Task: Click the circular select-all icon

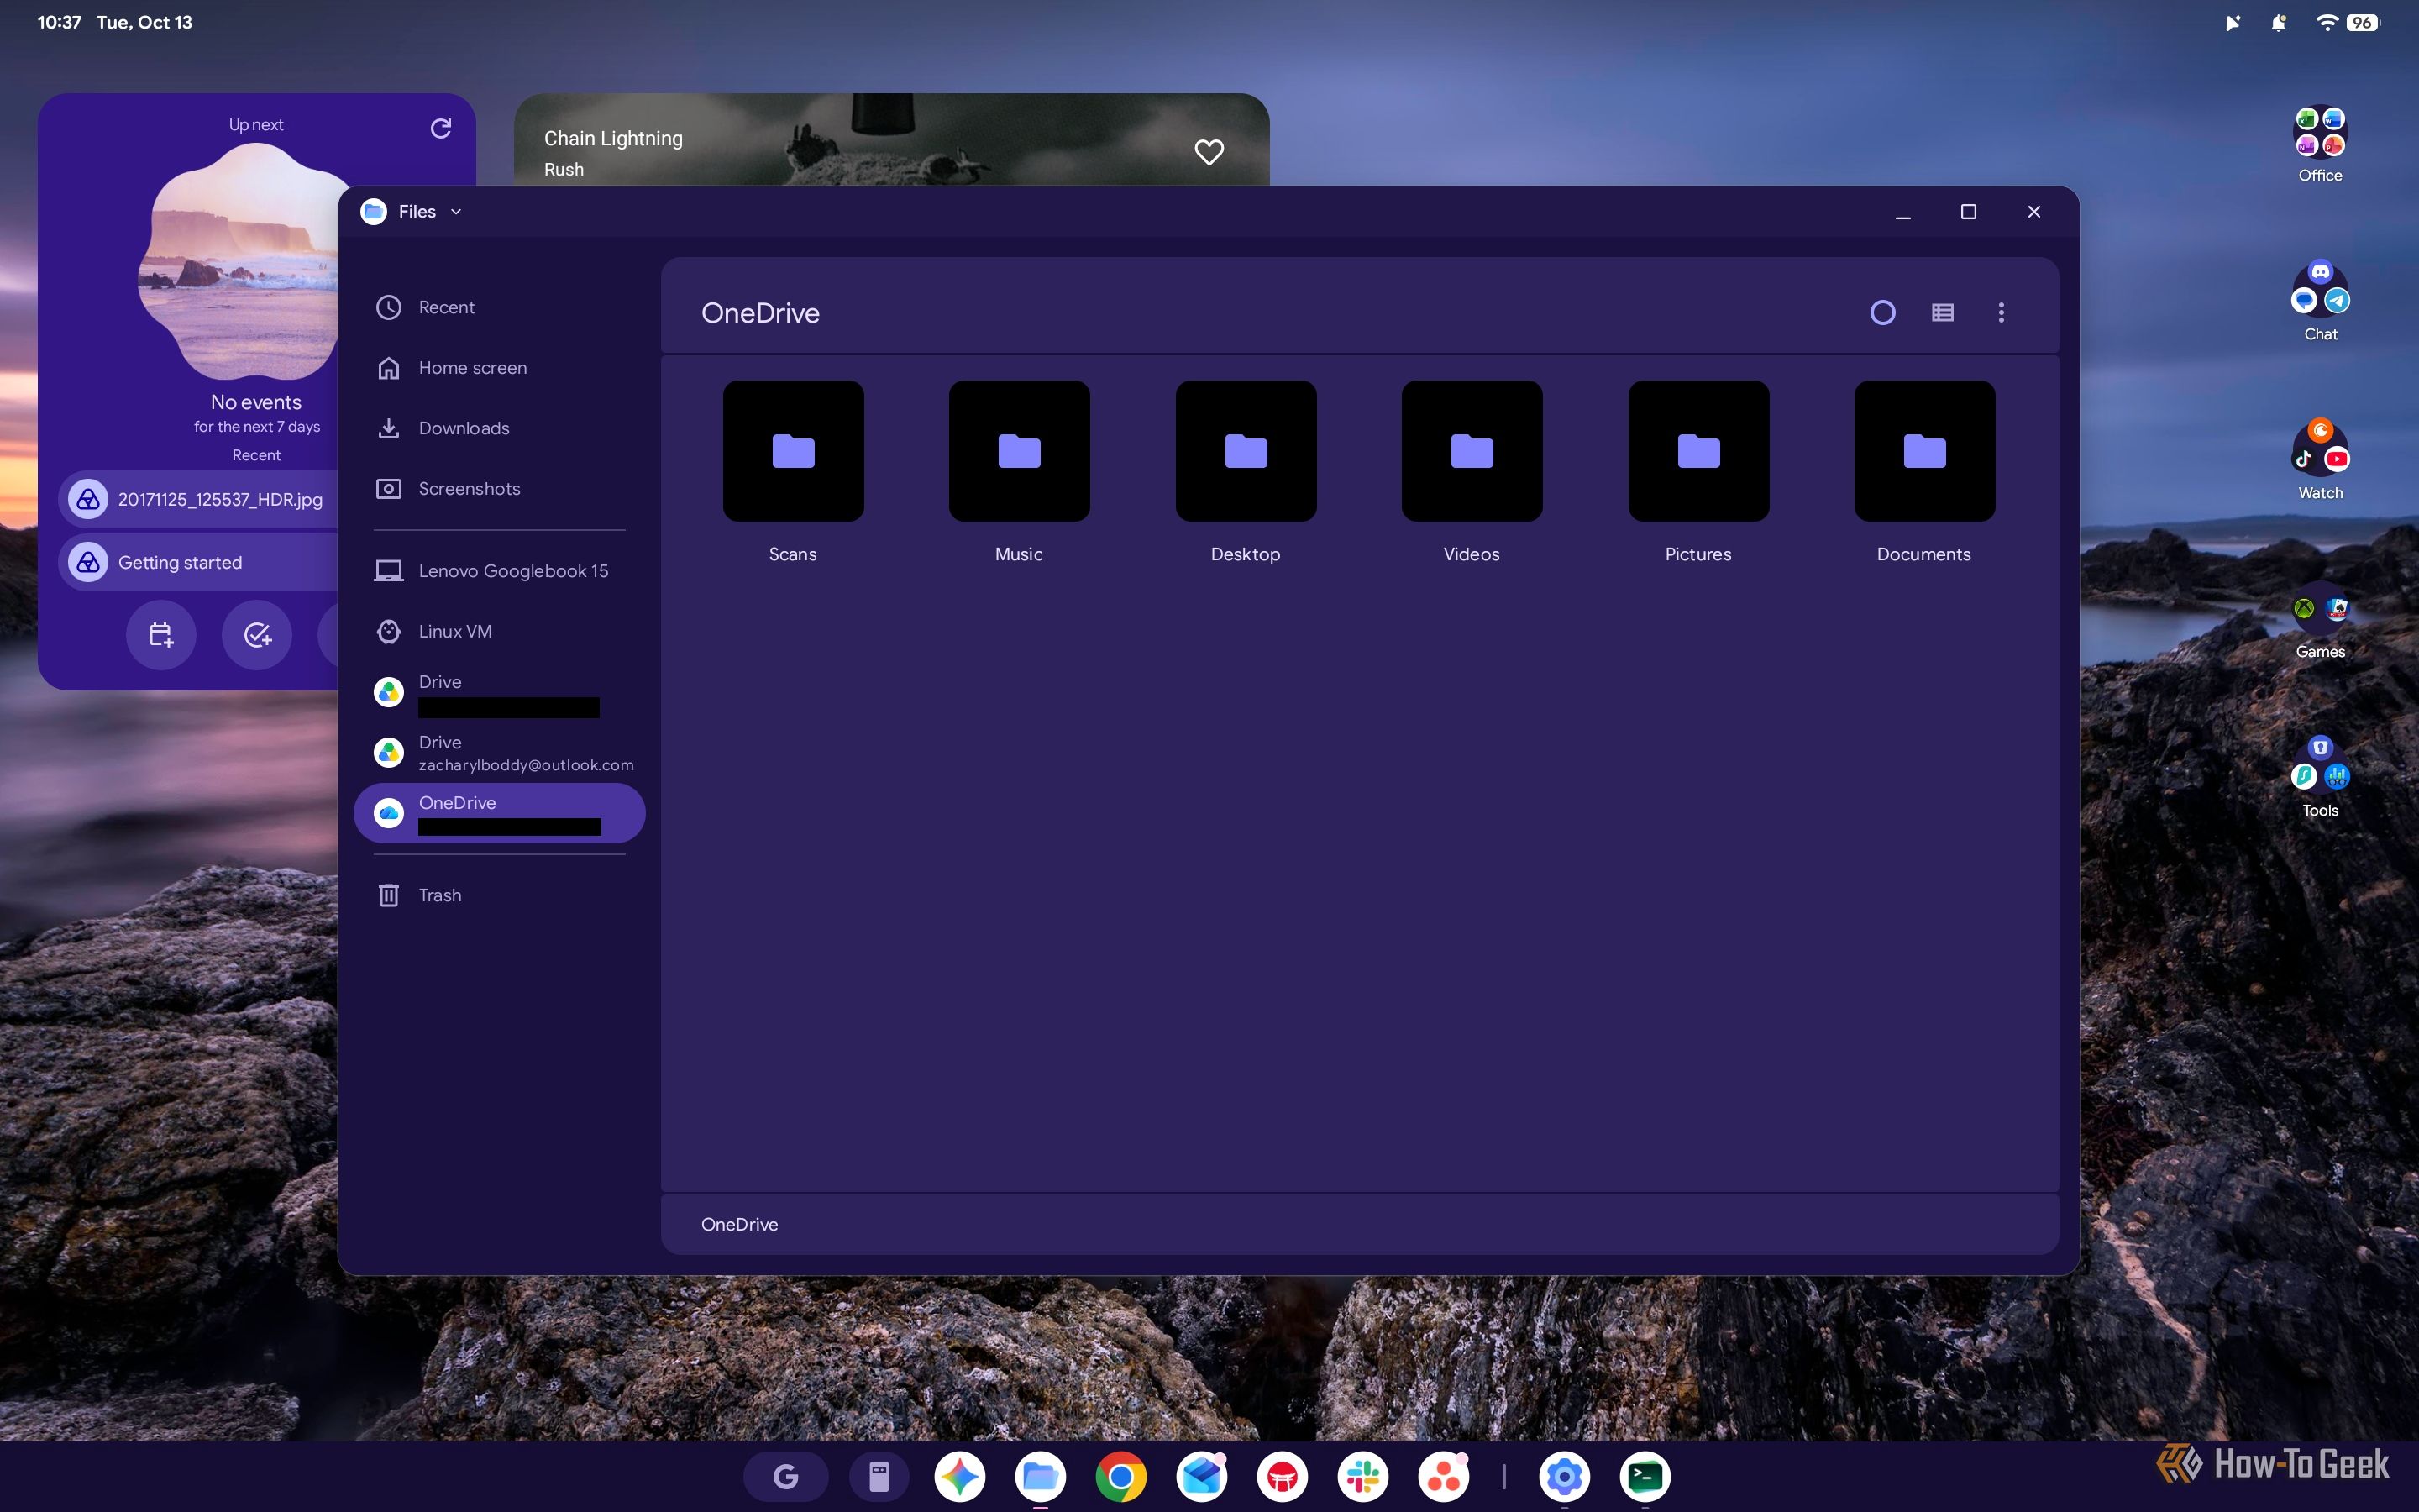Action: coord(1882,313)
